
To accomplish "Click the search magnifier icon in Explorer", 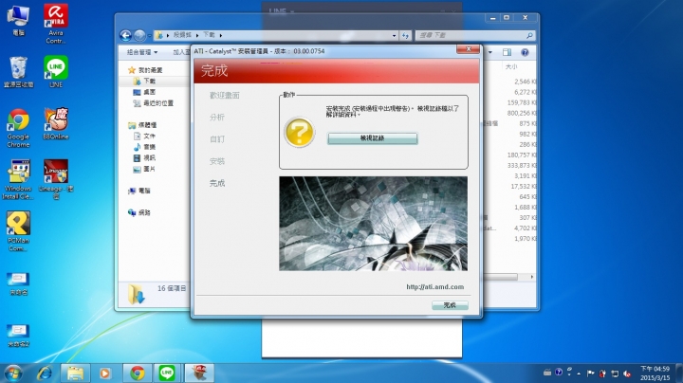I will tap(529, 36).
